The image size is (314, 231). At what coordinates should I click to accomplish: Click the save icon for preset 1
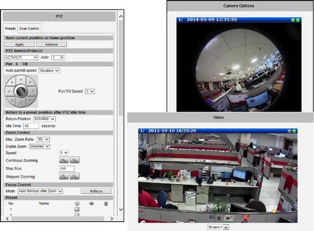(77, 210)
